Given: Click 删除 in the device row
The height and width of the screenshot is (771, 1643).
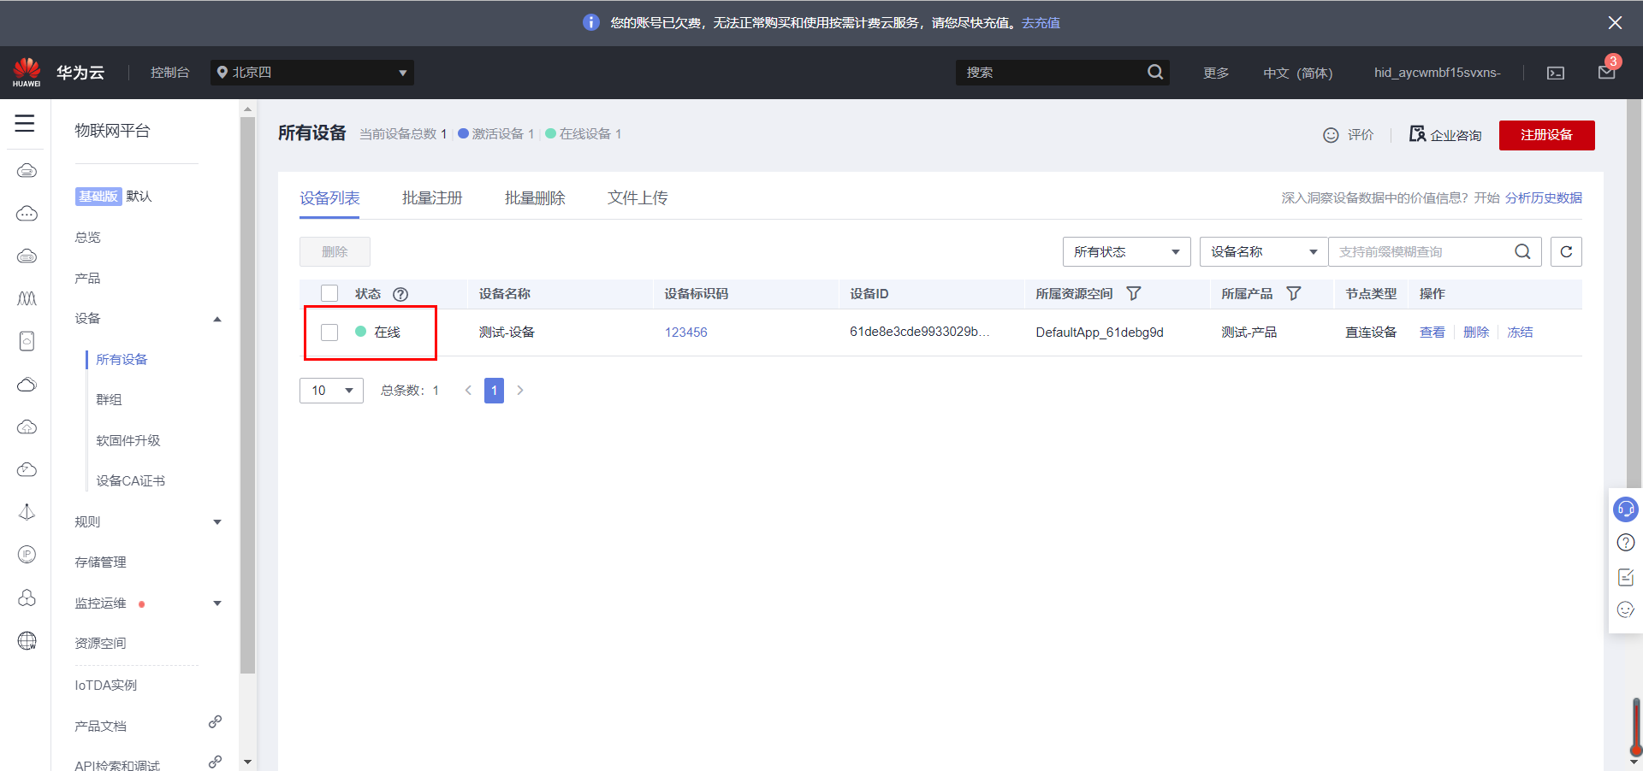Looking at the screenshot, I should pyautogui.click(x=1476, y=332).
